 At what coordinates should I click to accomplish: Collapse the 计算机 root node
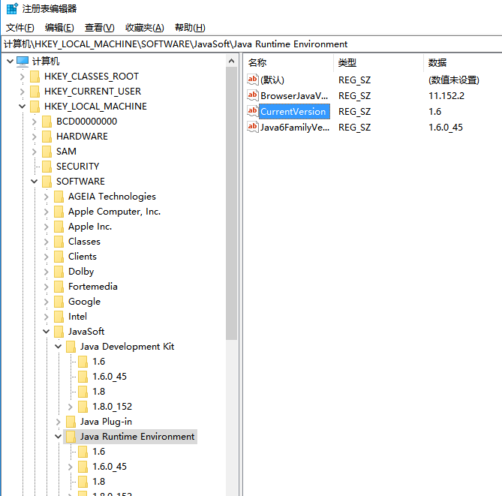point(10,61)
